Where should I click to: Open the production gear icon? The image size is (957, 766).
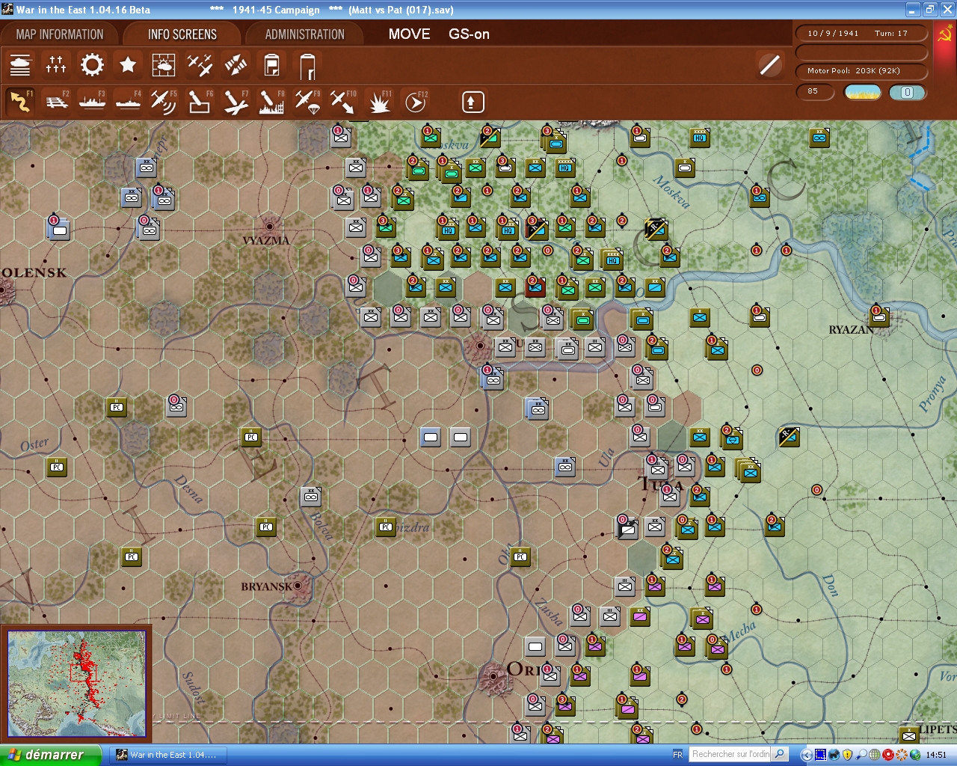coord(92,65)
